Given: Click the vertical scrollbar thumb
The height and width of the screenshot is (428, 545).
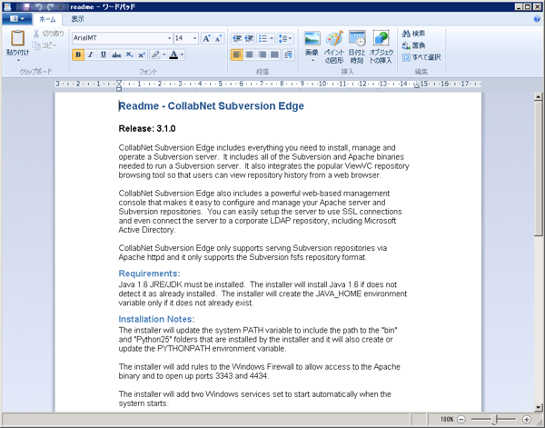Looking at the screenshot, I should point(538,169).
